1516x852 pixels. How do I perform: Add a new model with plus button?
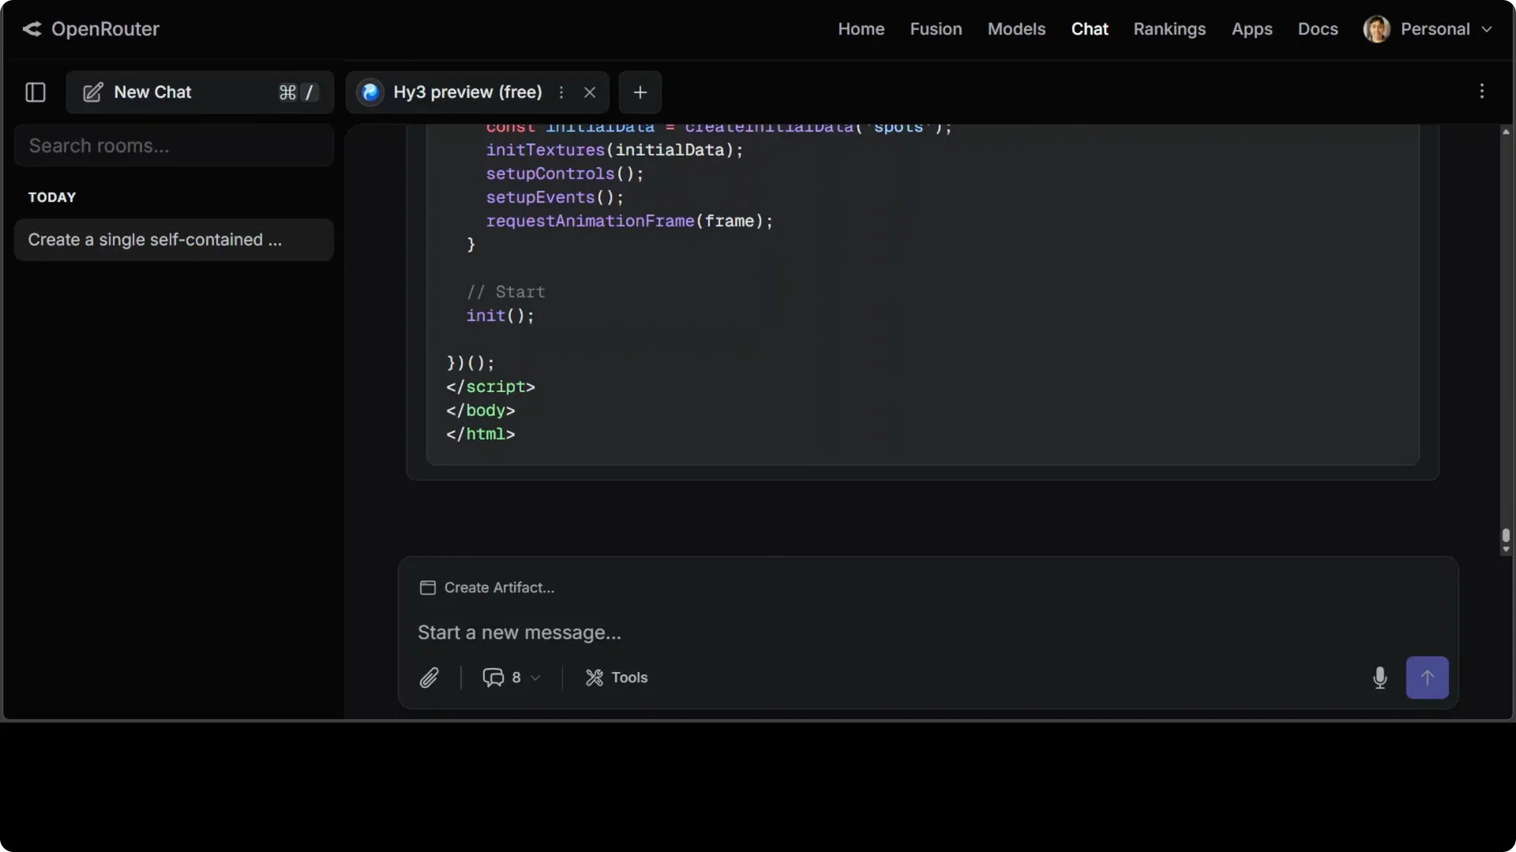tap(640, 92)
